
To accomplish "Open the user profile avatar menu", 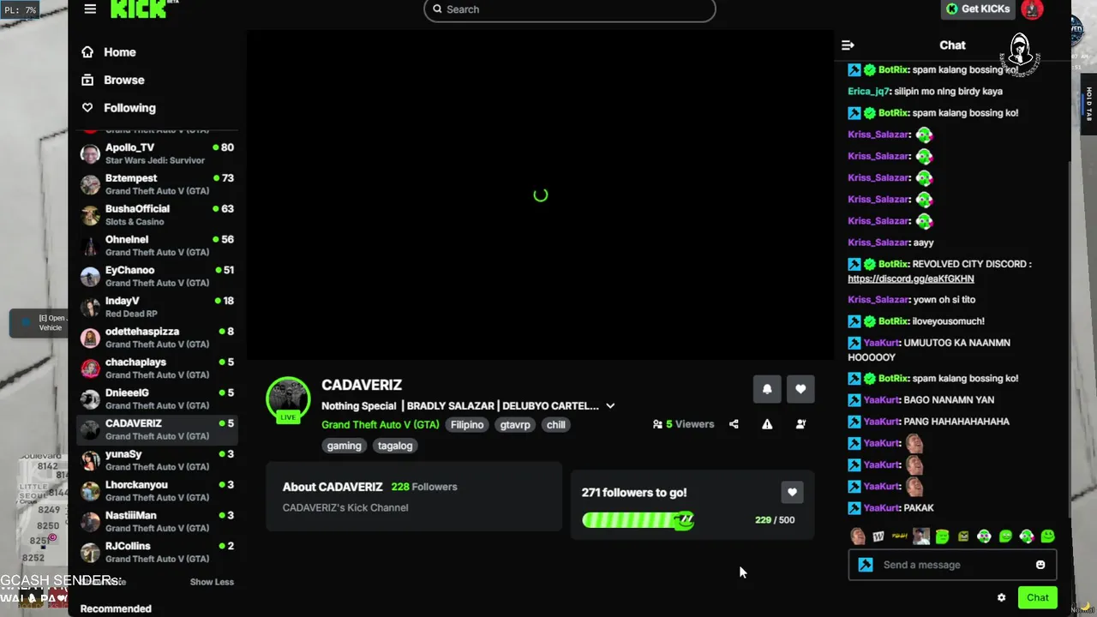I will [x=1032, y=9].
